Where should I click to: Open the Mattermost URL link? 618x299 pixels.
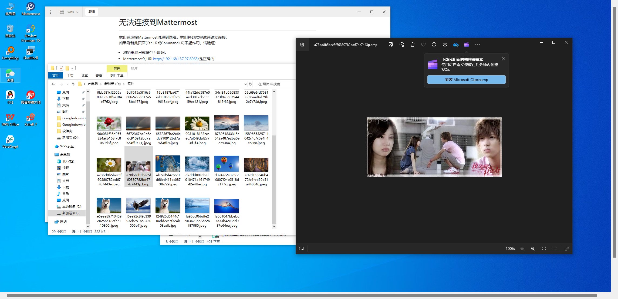pos(176,59)
